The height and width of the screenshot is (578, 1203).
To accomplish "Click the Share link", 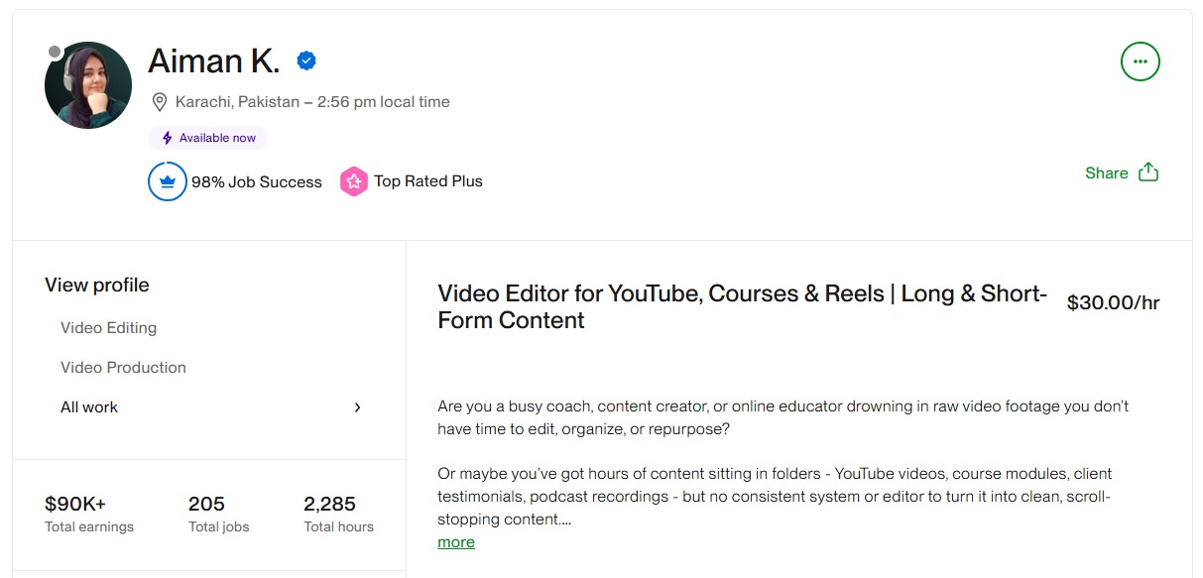I will click(x=1107, y=173).
